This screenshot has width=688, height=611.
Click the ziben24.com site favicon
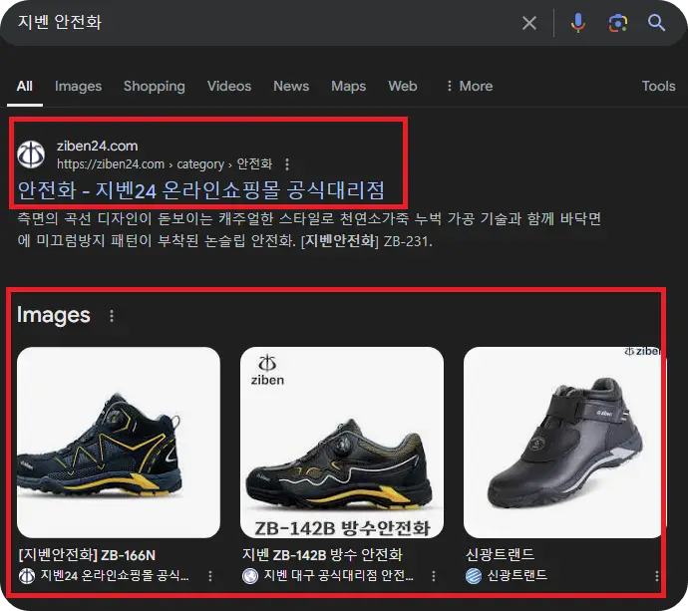pos(31,154)
